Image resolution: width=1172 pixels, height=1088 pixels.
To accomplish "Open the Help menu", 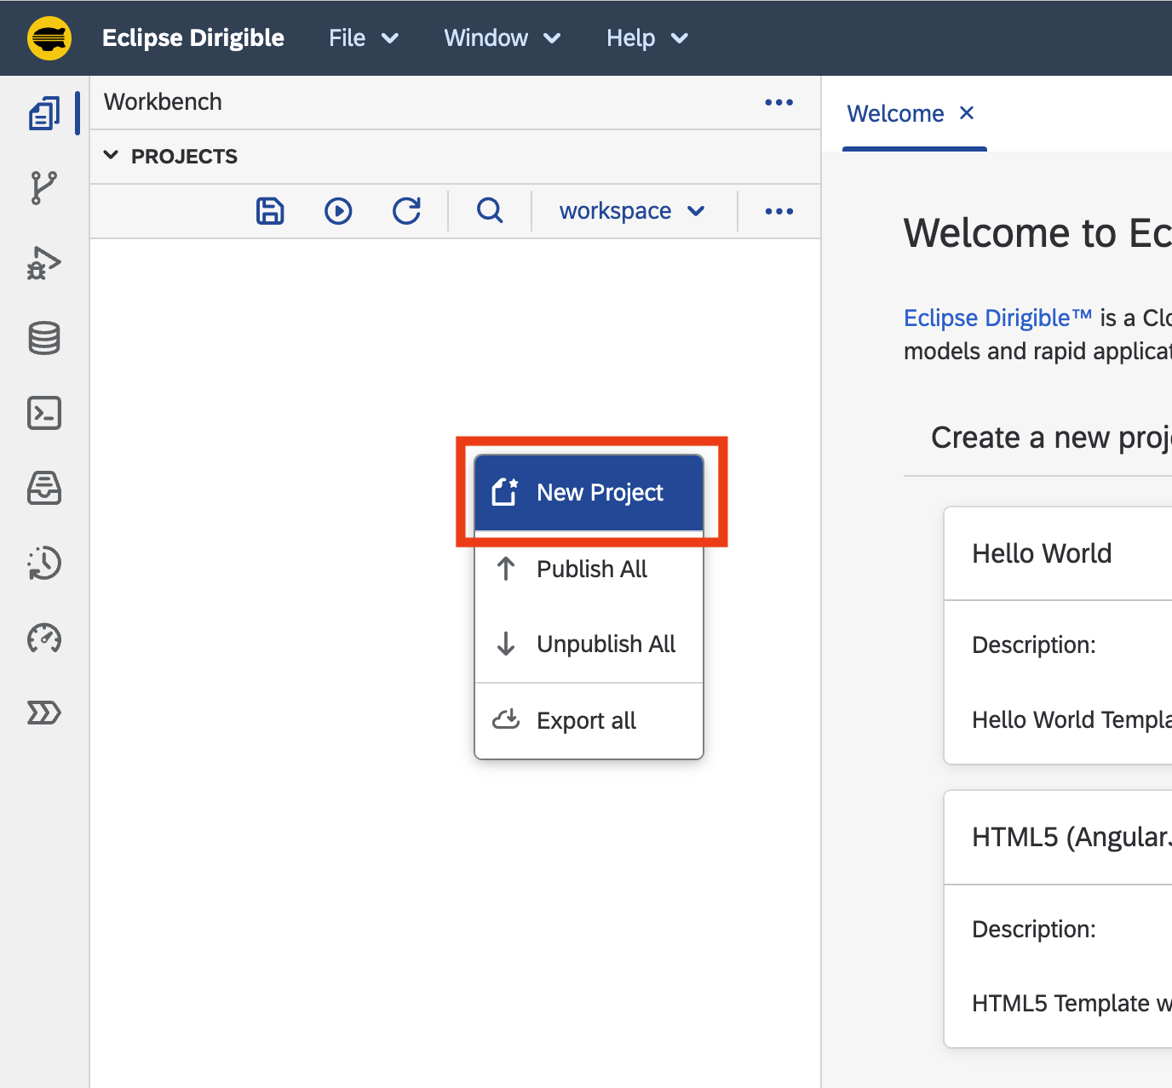I will coord(646,38).
